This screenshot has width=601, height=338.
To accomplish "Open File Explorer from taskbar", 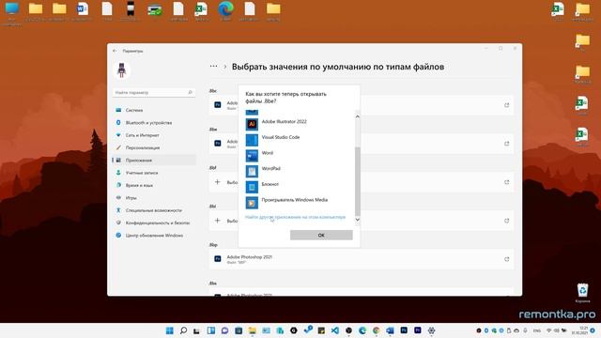I will tap(253, 330).
